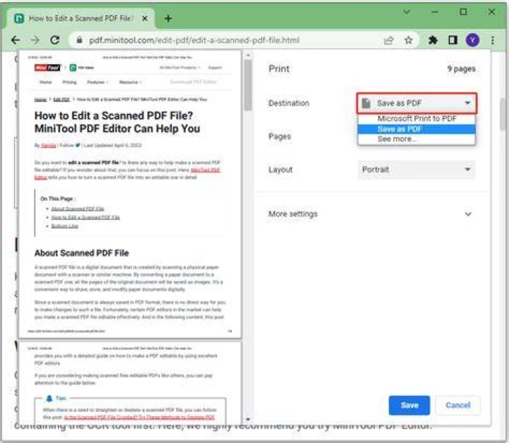Click the '9 pages' text

[x=461, y=69]
